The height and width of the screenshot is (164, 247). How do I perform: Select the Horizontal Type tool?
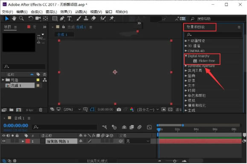pos(69,19)
